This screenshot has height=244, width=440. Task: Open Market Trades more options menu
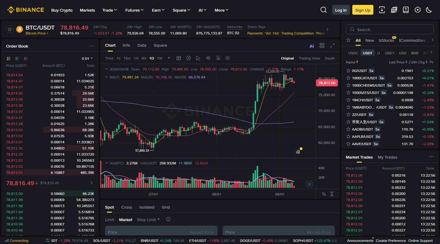431,156
